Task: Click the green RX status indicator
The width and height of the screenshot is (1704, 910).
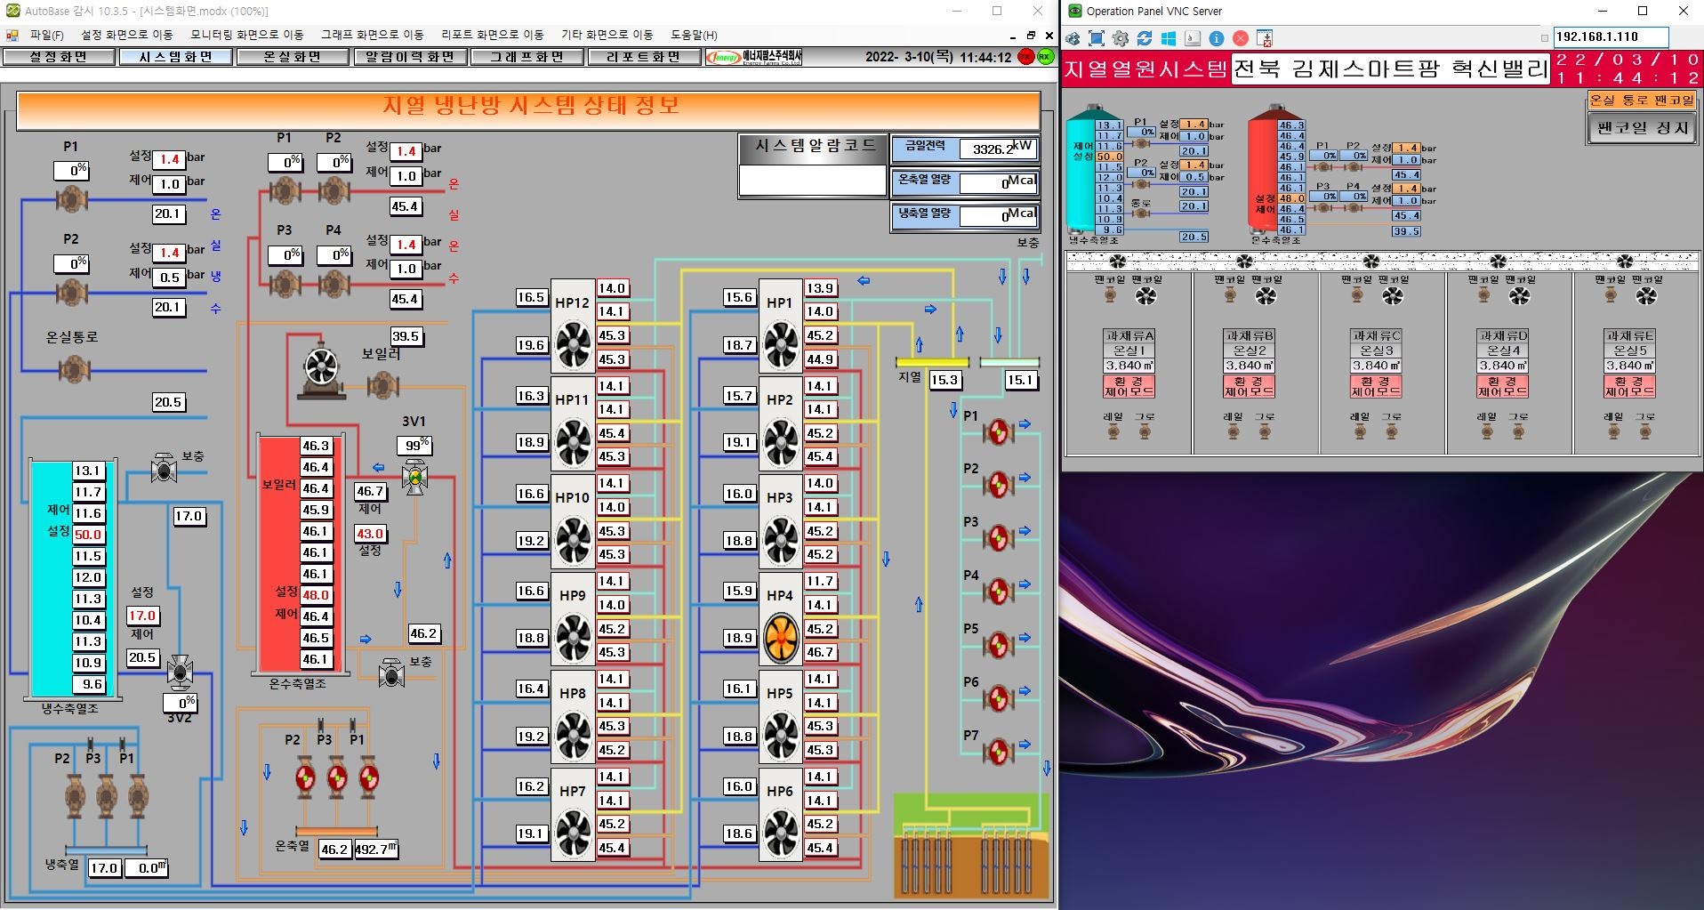Action: (x=1044, y=56)
